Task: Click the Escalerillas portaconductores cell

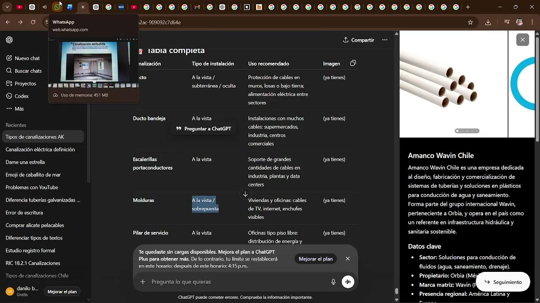Action: 153,164
